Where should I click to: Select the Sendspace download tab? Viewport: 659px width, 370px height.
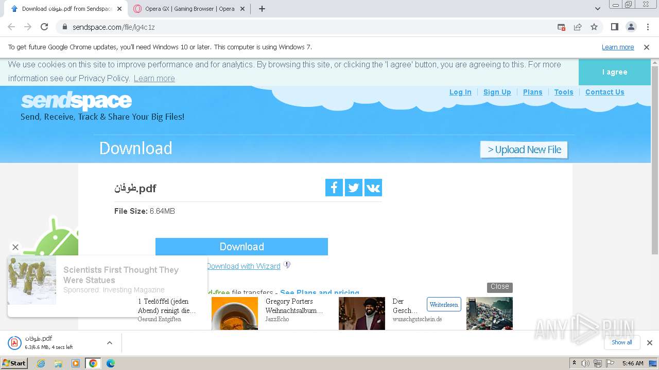pos(66,9)
